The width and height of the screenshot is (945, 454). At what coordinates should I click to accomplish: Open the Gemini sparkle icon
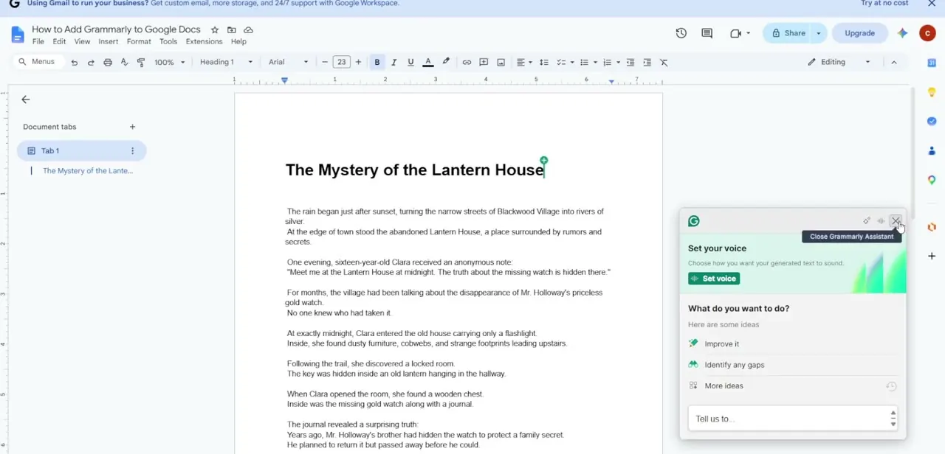coord(902,33)
